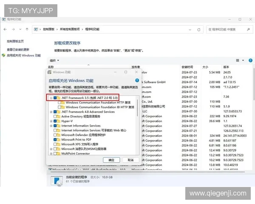Open 所有控制面板项 breadcrumb
This screenshot has width=255, height=204.
point(70,29)
